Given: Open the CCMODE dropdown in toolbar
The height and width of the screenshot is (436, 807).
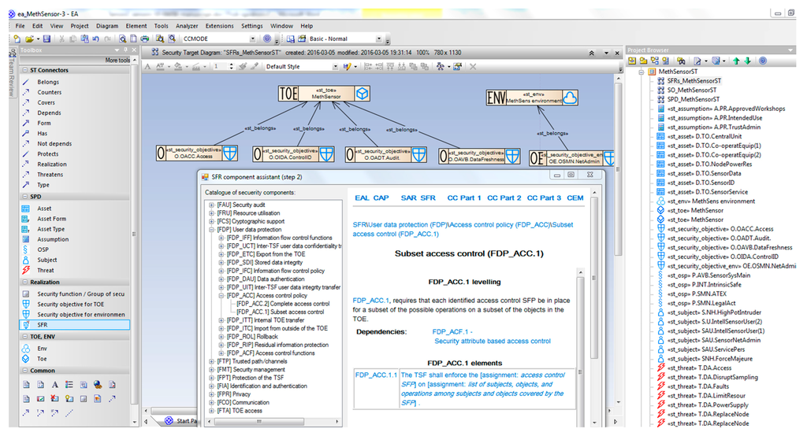Looking at the screenshot, I should tap(254, 39).
